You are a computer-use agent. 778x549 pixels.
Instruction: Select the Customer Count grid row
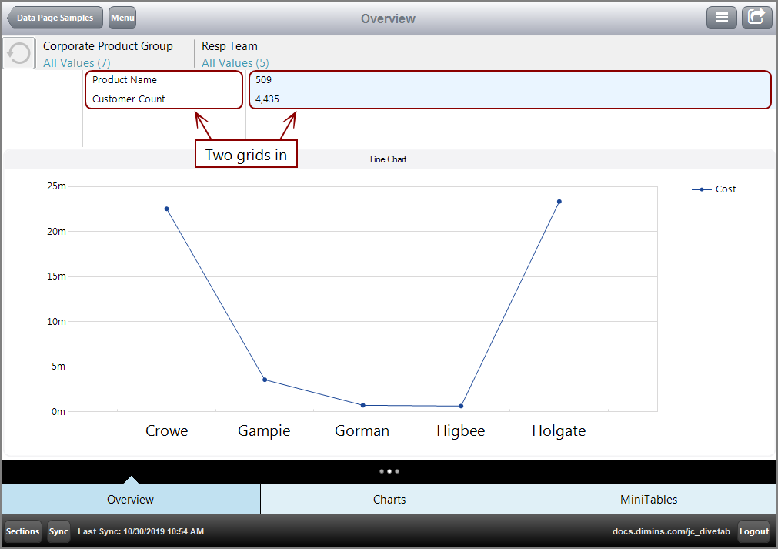(128, 99)
